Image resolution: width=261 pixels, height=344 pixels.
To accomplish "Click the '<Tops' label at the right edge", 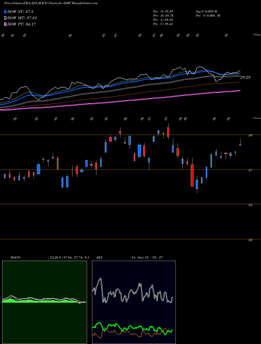I will tap(256, 35).
